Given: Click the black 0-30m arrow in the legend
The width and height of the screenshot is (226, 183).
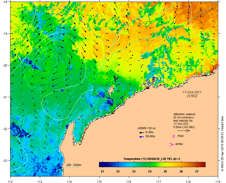Looking at the screenshot, I should pyautogui.click(x=142, y=132).
